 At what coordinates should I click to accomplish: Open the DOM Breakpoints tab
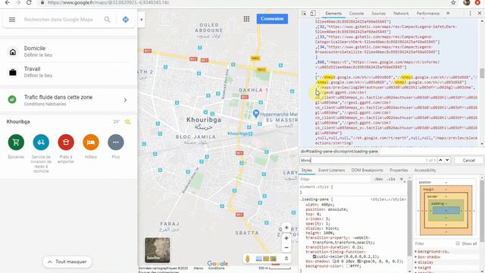tap(367, 170)
